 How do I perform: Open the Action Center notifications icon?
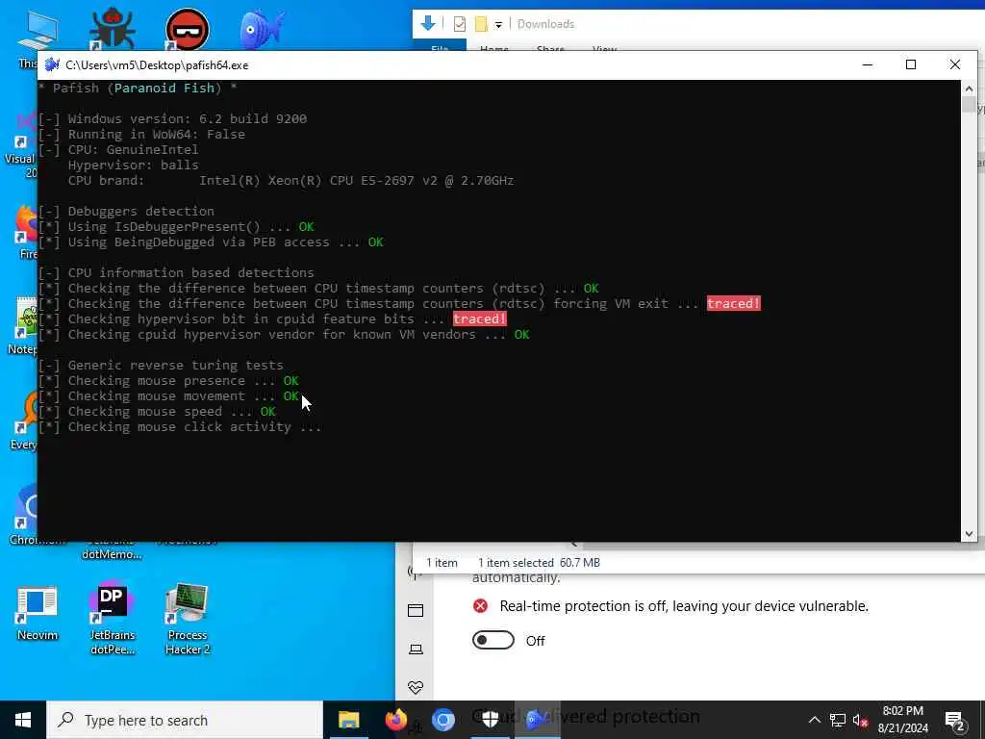coord(955,721)
